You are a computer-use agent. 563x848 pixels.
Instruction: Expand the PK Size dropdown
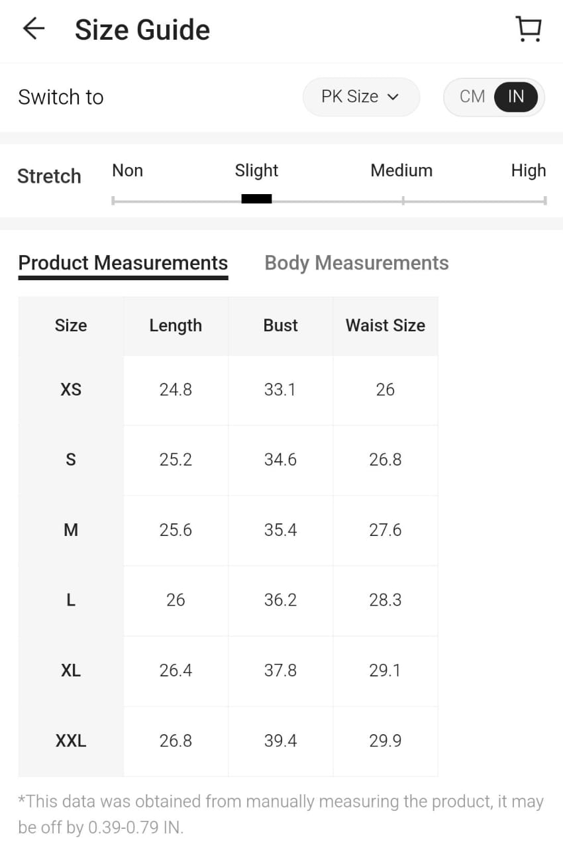coord(360,97)
